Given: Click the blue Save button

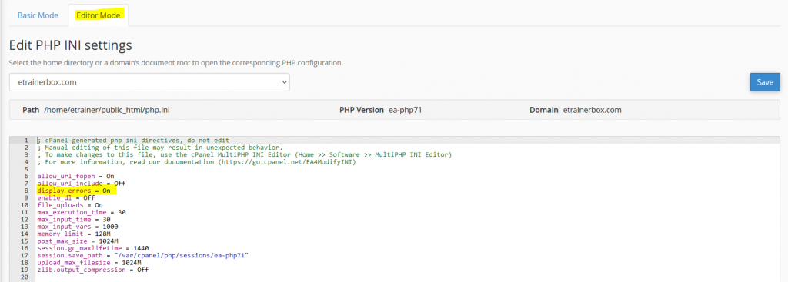Looking at the screenshot, I should [x=764, y=81].
